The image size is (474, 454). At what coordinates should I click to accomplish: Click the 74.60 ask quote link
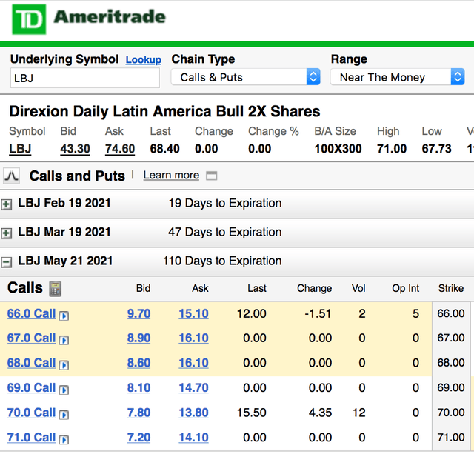(120, 149)
